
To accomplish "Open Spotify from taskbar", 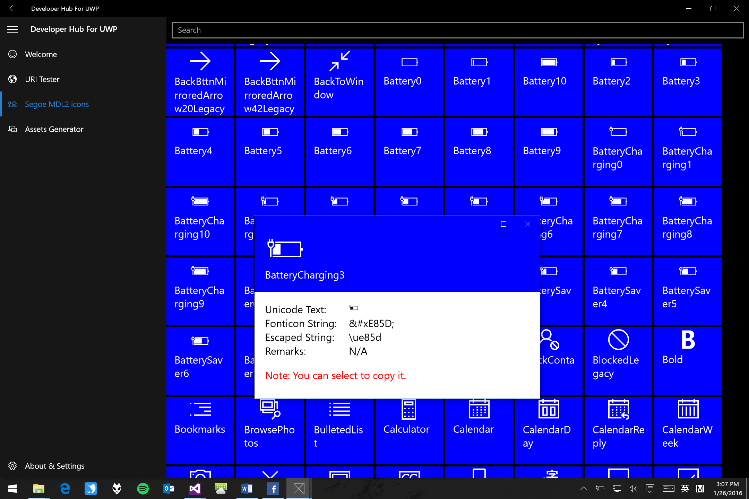I will point(143,489).
